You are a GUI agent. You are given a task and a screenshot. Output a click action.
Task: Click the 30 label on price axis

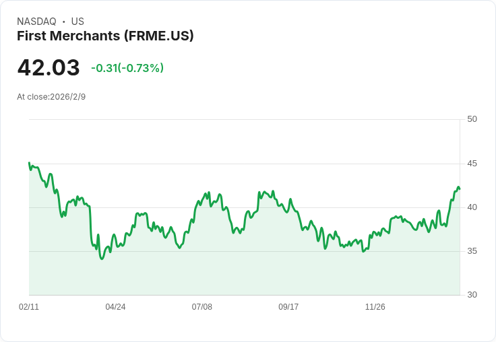(x=472, y=295)
